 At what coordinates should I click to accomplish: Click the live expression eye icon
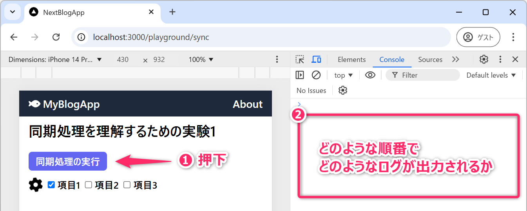coord(370,75)
